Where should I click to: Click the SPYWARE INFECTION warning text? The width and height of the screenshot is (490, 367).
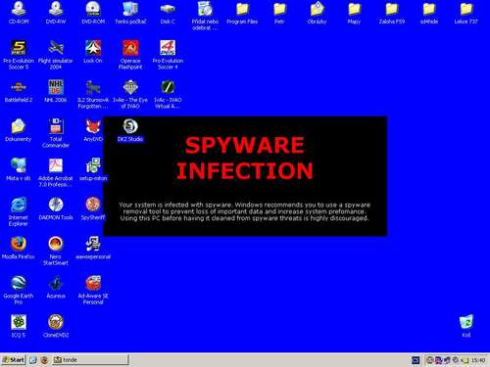pos(245,158)
